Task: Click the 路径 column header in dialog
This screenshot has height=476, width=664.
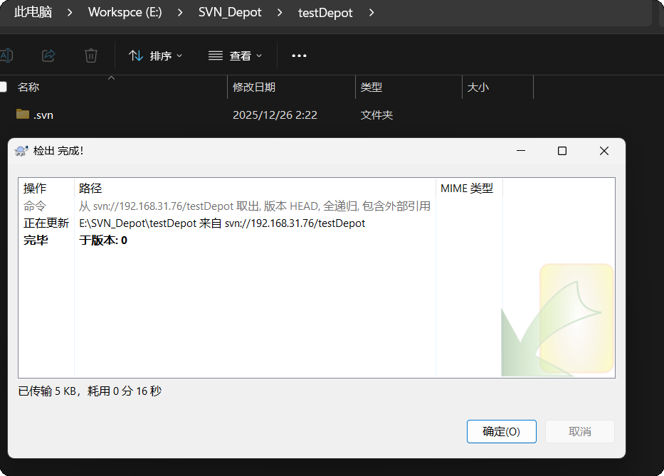Action: tap(90, 189)
